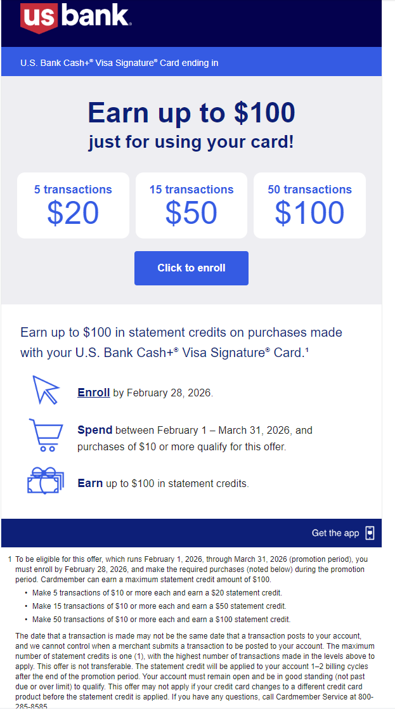This screenshot has width=395, height=709.
Task: Open the Get the app link
Action: 335,533
